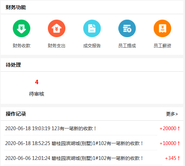The height and width of the screenshot is (166, 185).
Task: Click the 员工薪资 text label
Action: 162,46
